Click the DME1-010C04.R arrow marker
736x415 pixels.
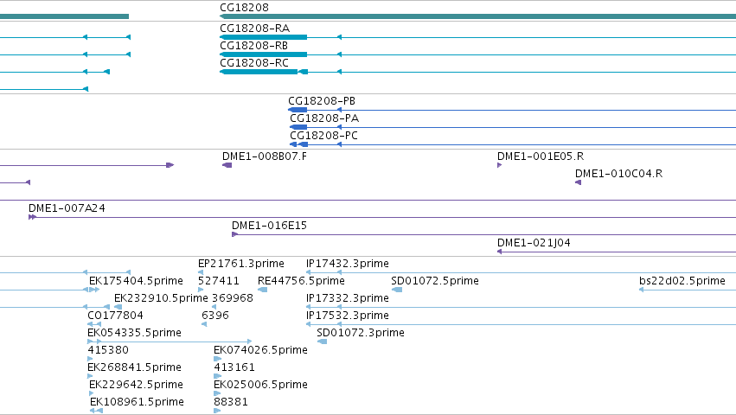(x=579, y=182)
